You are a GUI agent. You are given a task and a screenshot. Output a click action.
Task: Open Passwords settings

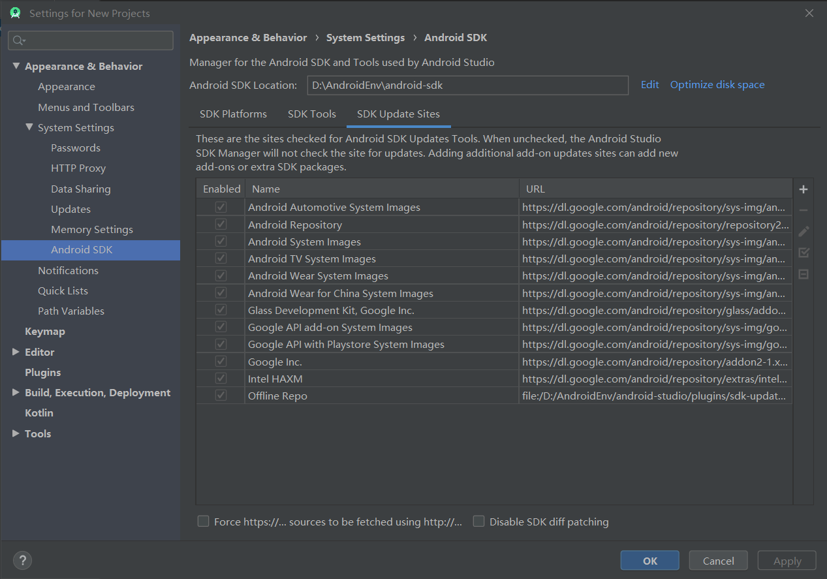pos(76,148)
